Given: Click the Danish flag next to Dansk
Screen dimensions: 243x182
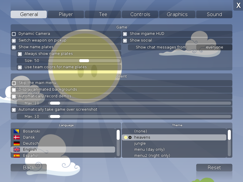Looking at the screenshot, I should click(x=17, y=137).
